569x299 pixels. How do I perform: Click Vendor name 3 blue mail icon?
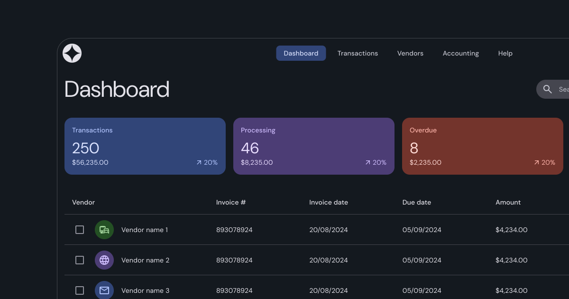(x=104, y=290)
